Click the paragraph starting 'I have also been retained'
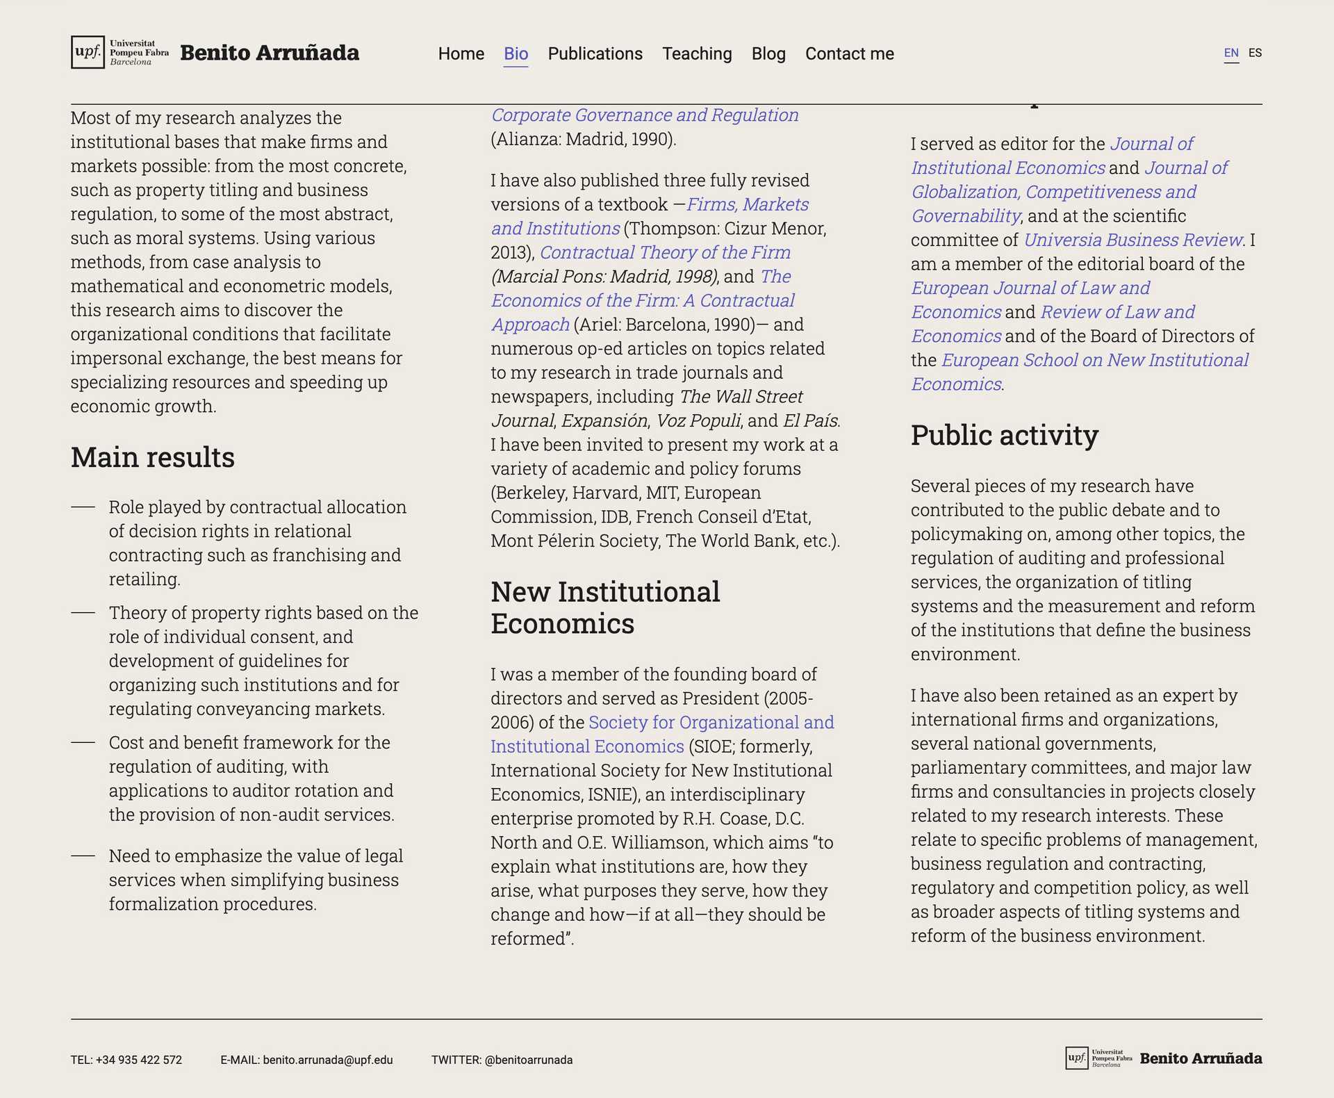This screenshot has width=1334, height=1098. pos(1085,815)
